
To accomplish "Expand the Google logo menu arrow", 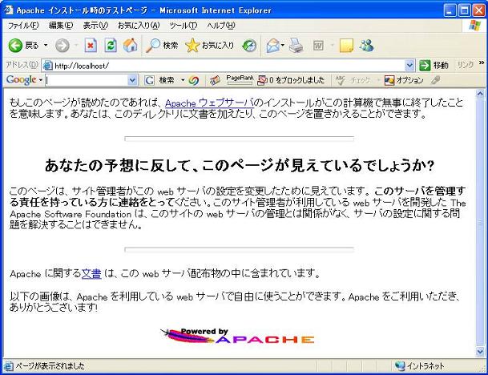I will [40, 81].
